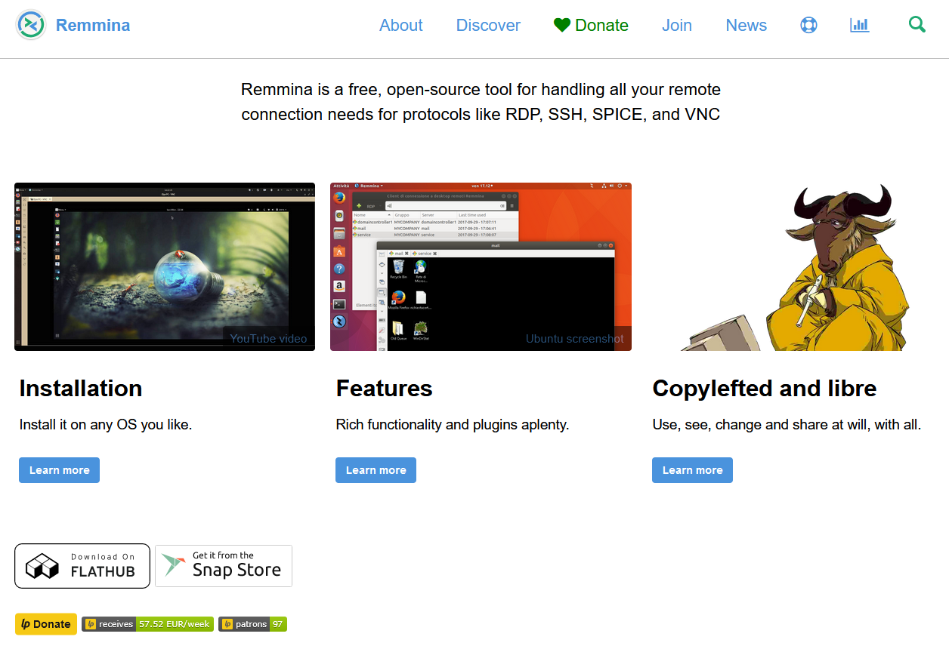949x649 pixels.
Task: Click Learn more under Features
Action: click(x=376, y=470)
